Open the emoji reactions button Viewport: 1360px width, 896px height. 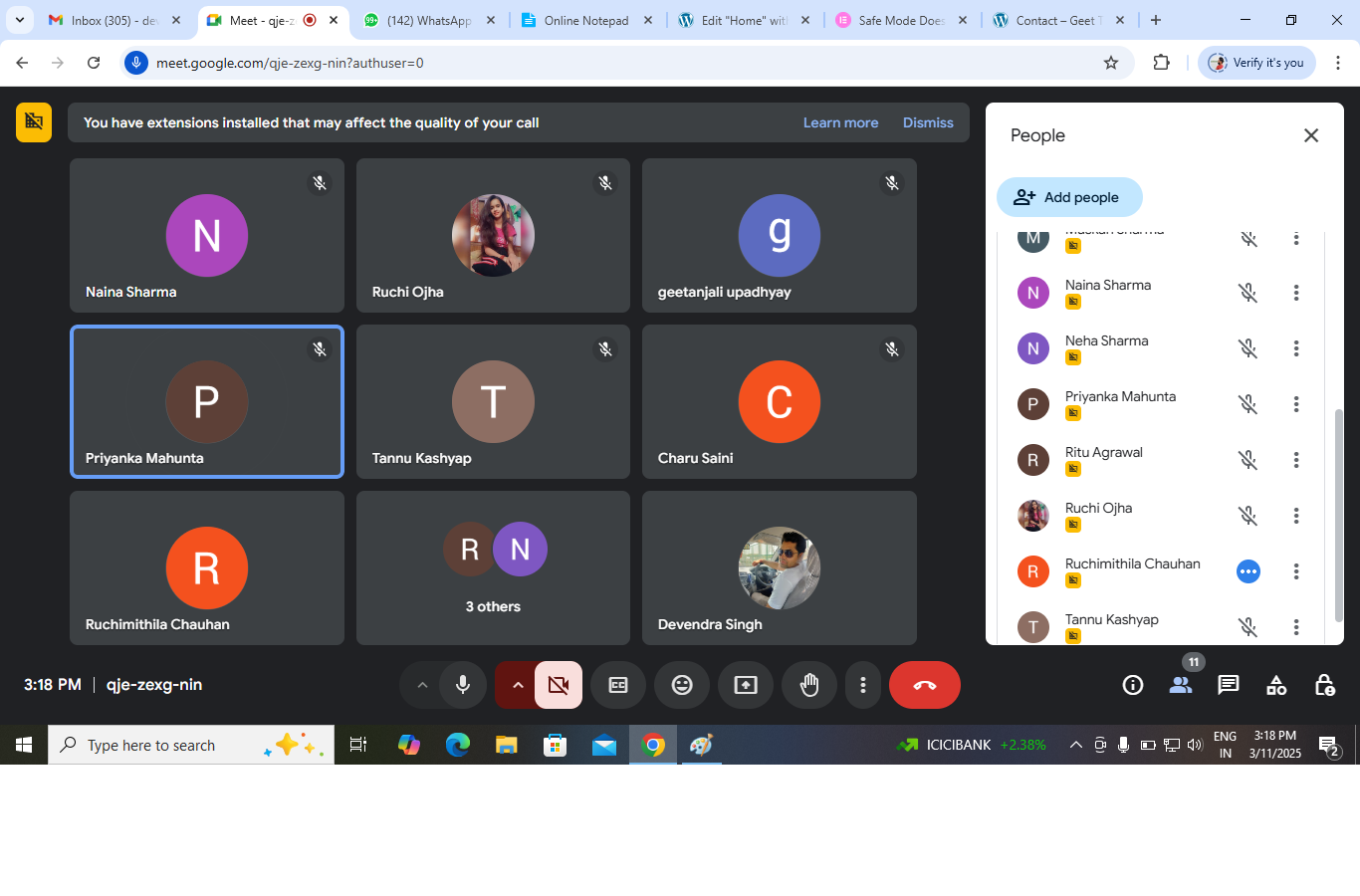pos(682,685)
